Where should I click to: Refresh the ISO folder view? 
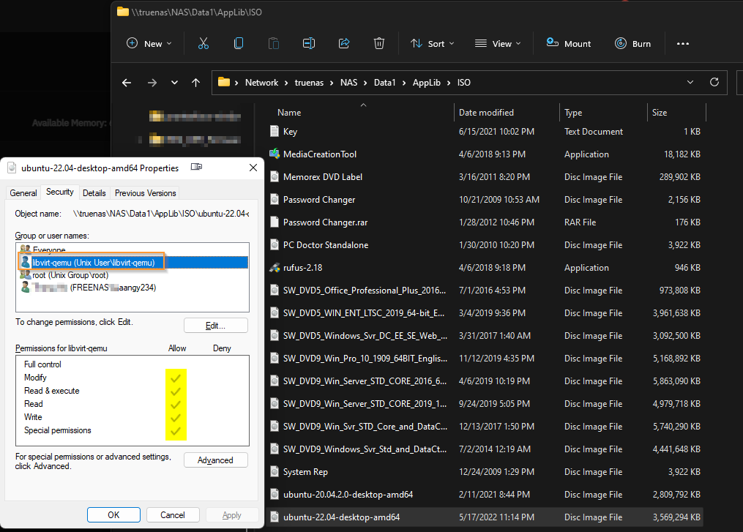[x=714, y=83]
